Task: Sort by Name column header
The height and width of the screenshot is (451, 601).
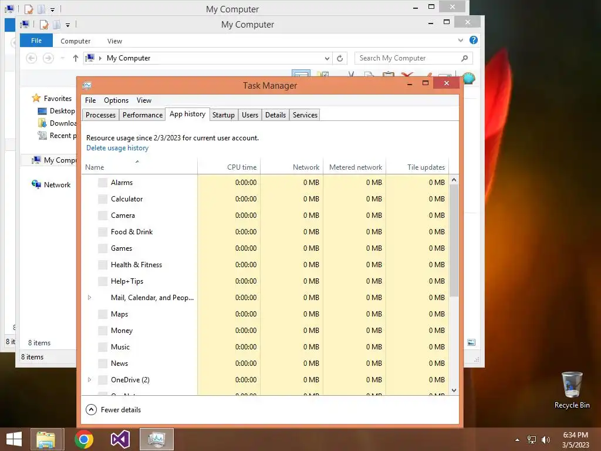Action: coord(140,166)
